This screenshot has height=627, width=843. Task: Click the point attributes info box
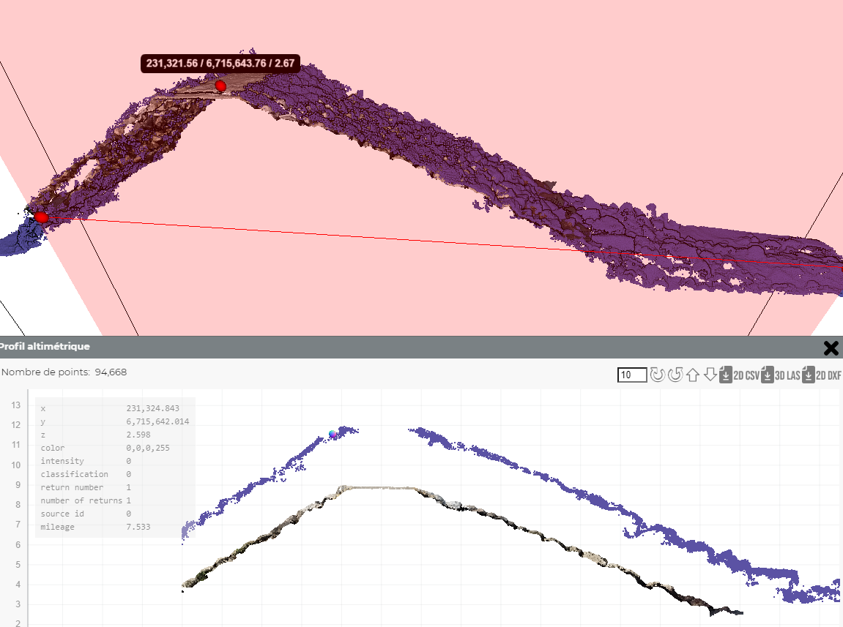tap(114, 467)
